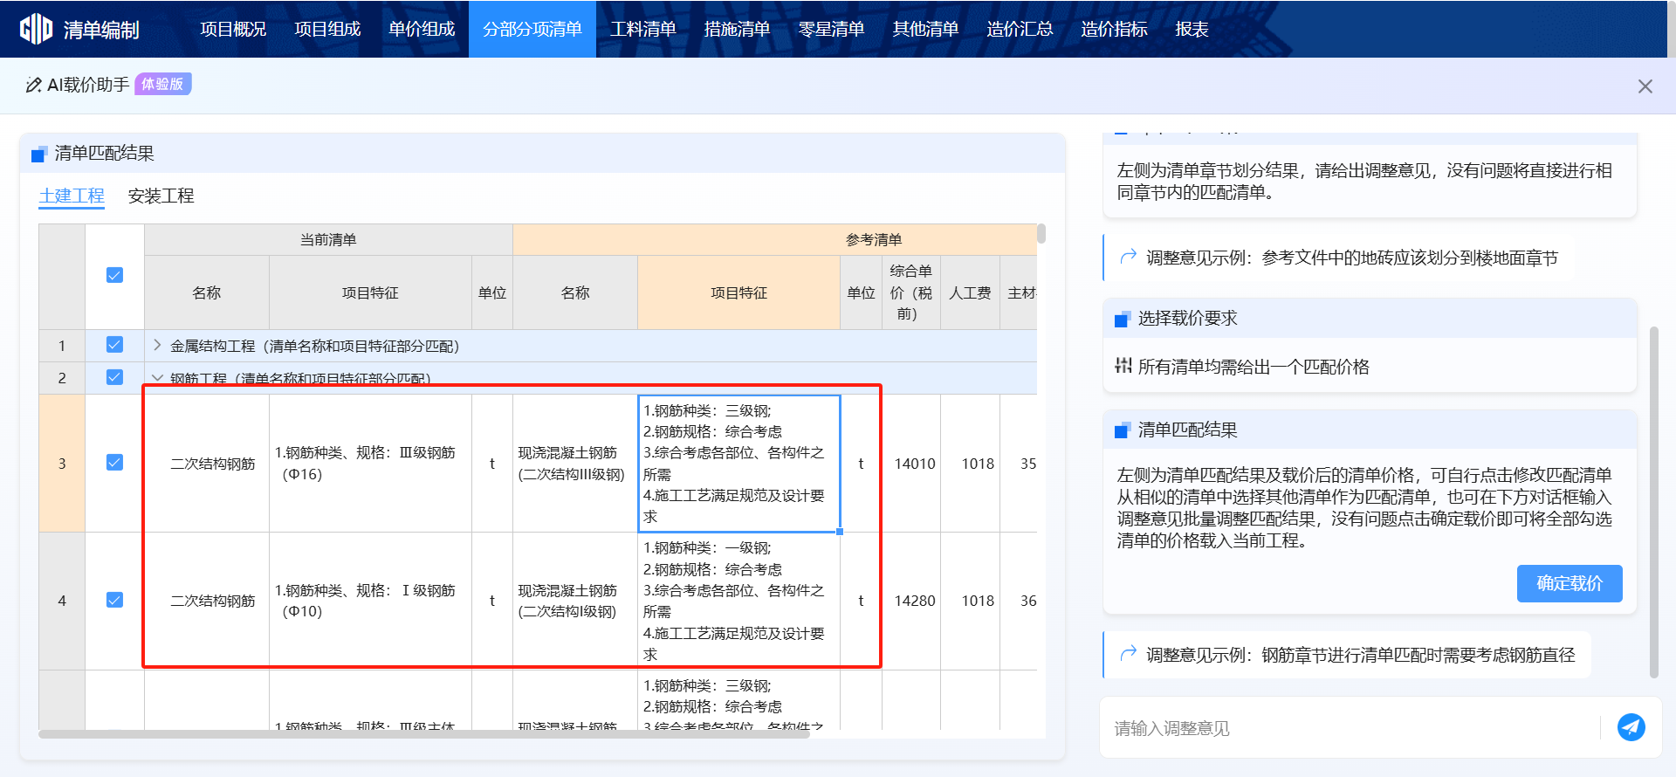This screenshot has height=777, width=1676.
Task: Click the table horizontal scrollbar
Action: [x=424, y=734]
